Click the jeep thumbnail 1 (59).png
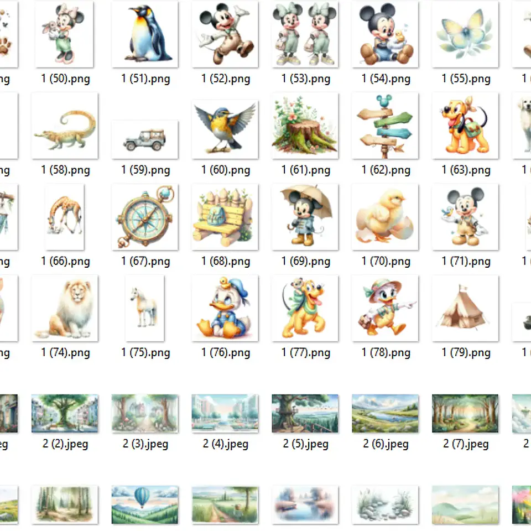Image resolution: width=531 pixels, height=531 pixels. point(144,126)
